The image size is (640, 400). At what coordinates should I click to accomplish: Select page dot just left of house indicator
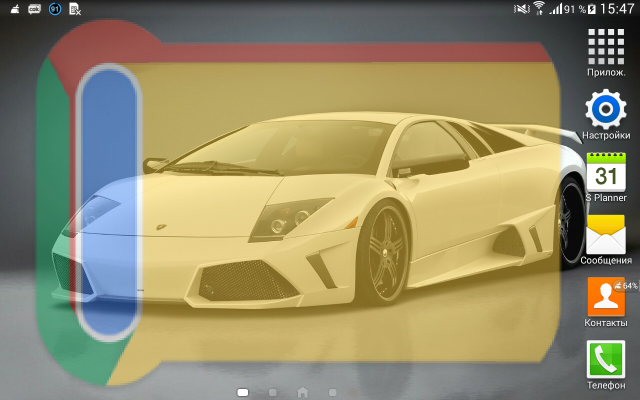pyautogui.click(x=272, y=392)
